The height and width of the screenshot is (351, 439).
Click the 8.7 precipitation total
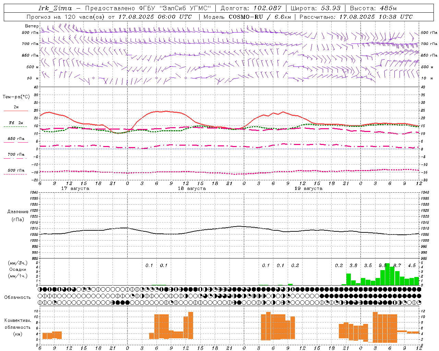pos(397,265)
